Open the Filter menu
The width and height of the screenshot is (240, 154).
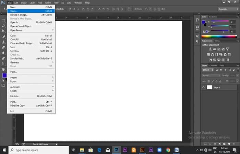[56, 3]
